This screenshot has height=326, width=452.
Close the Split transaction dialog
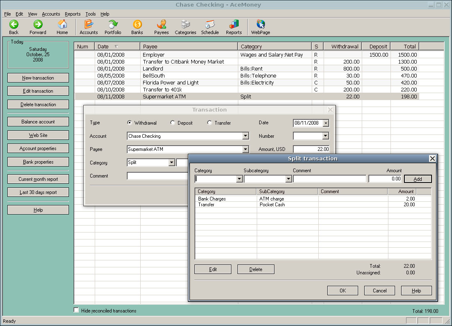pos(432,159)
